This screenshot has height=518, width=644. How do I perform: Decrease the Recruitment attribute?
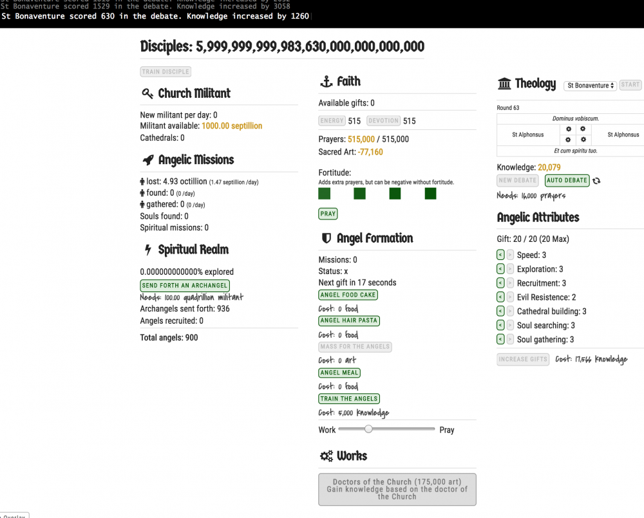point(500,282)
